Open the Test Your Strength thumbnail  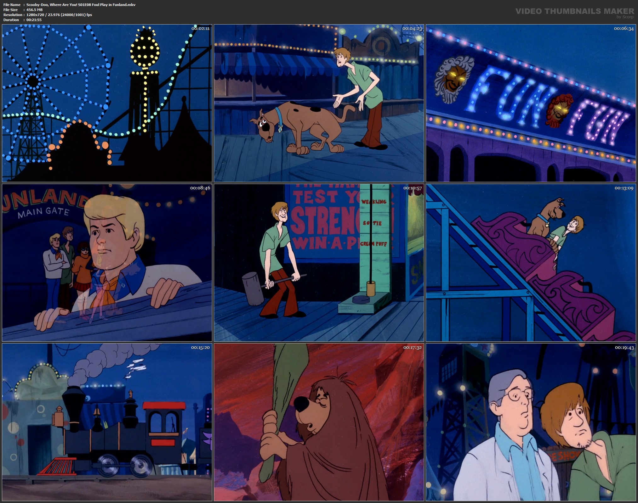click(319, 263)
